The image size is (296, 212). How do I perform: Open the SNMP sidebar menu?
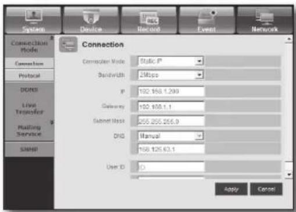tap(29, 149)
